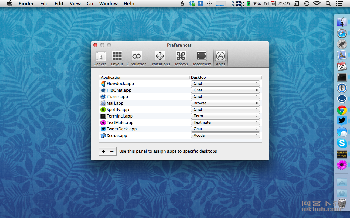Open the Hotcorners preferences tab

201,59
